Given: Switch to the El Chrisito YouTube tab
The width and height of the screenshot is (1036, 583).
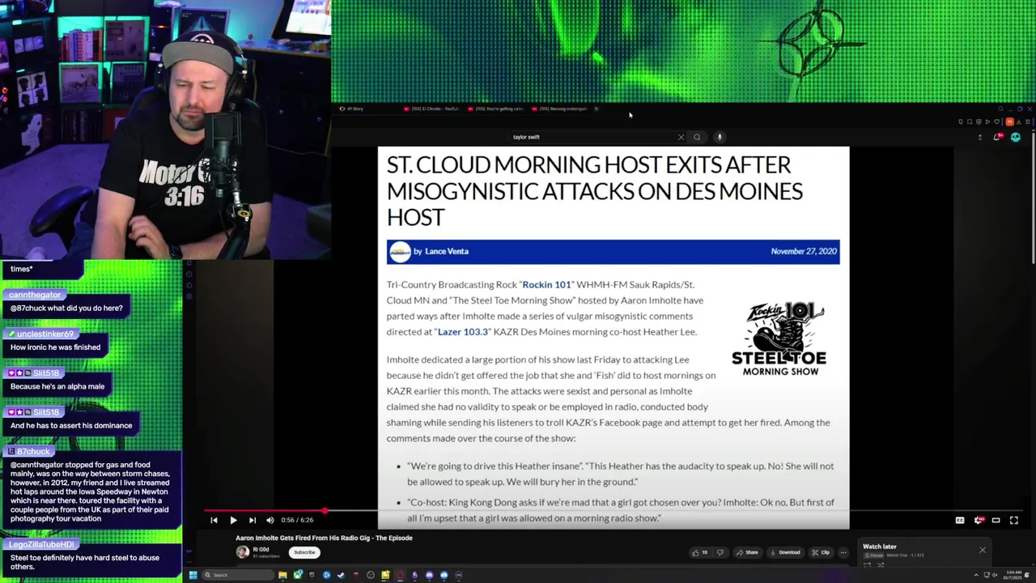Looking at the screenshot, I should tap(433, 109).
